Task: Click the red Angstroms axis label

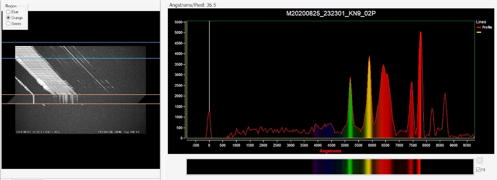Action: [331, 151]
